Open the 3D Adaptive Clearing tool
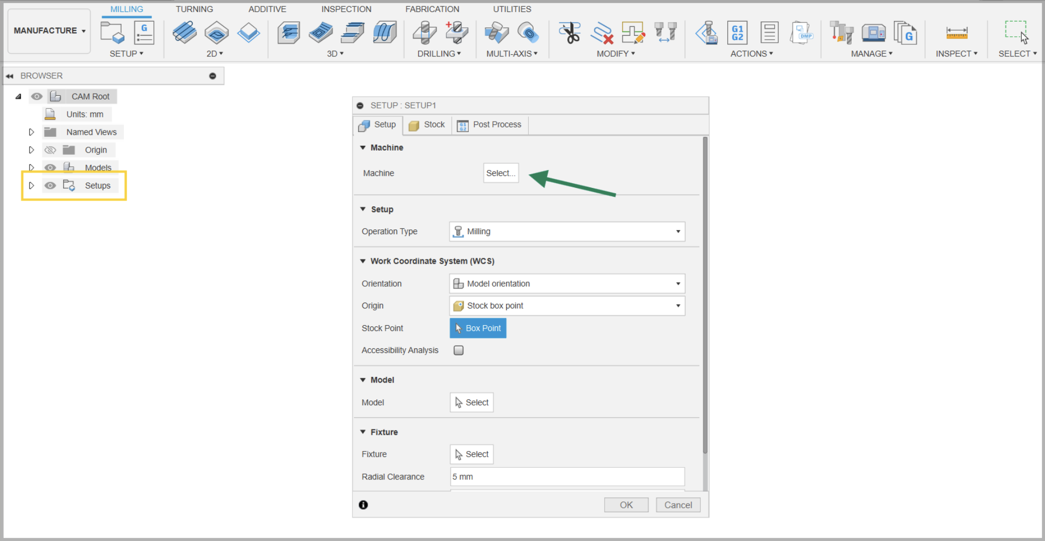Screen dimensions: 1045x541 tap(289, 32)
